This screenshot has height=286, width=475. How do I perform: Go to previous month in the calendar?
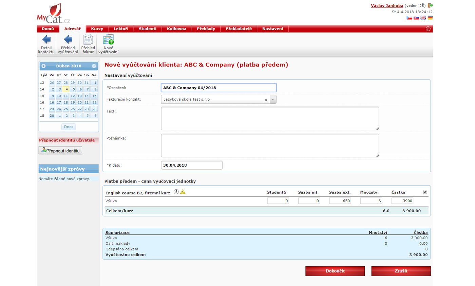[43, 66]
